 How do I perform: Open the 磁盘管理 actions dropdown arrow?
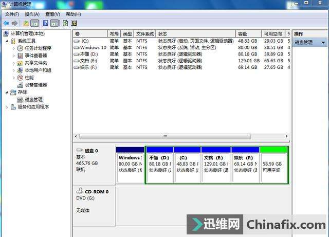pyautogui.click(x=323, y=43)
